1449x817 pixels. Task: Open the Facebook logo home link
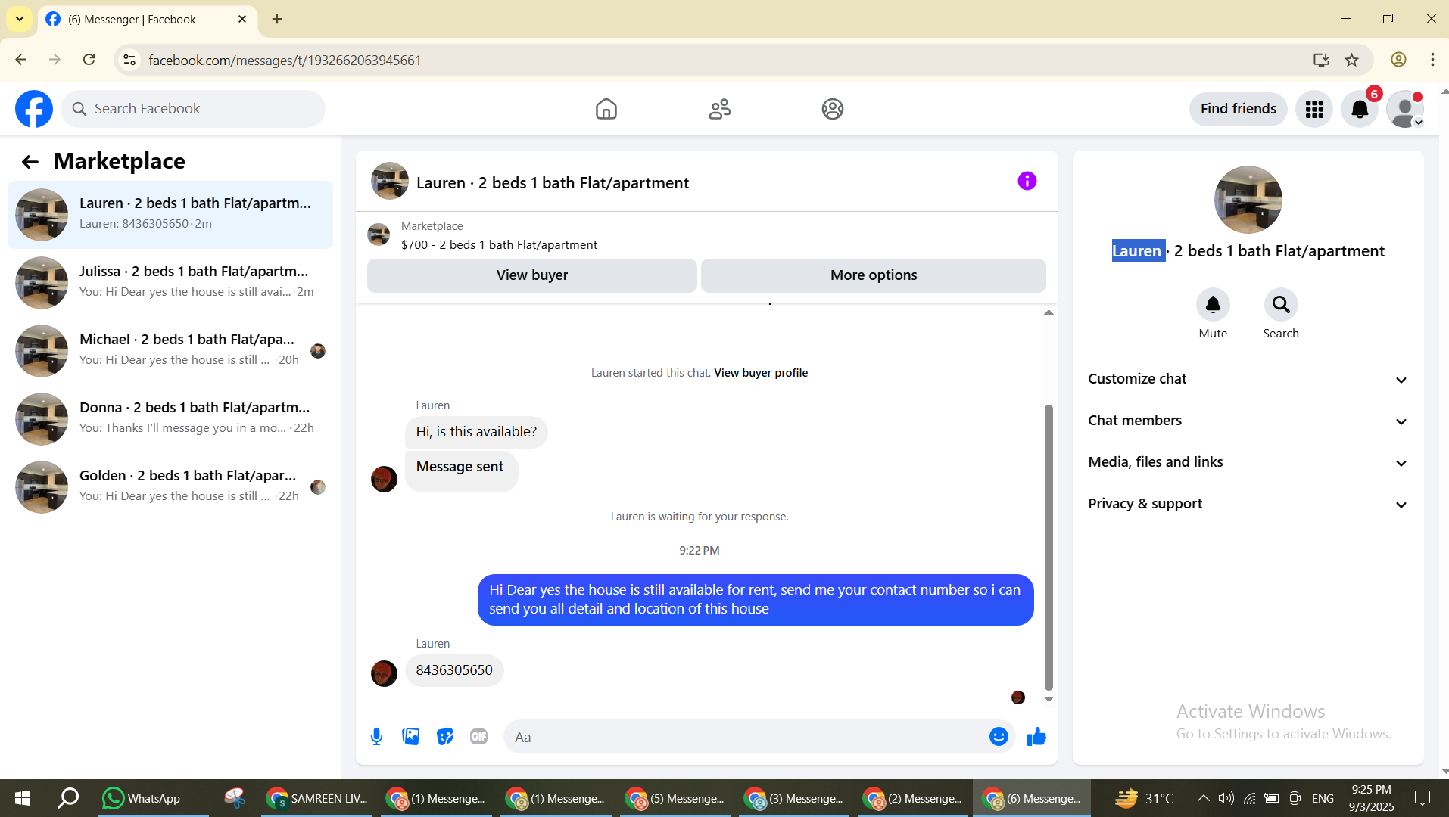tap(34, 109)
